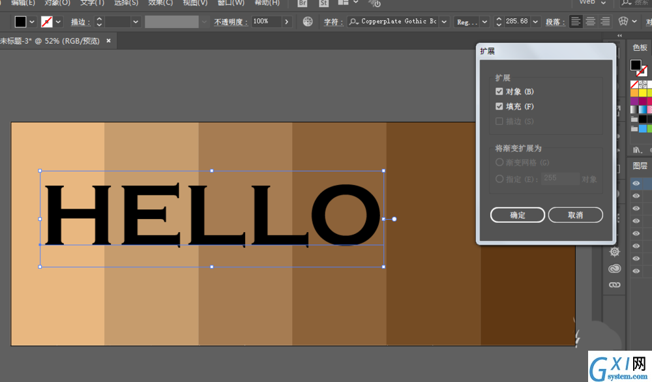Pick the orange swatch in Swatches panel
652x382 pixels.
pyautogui.click(x=634, y=93)
